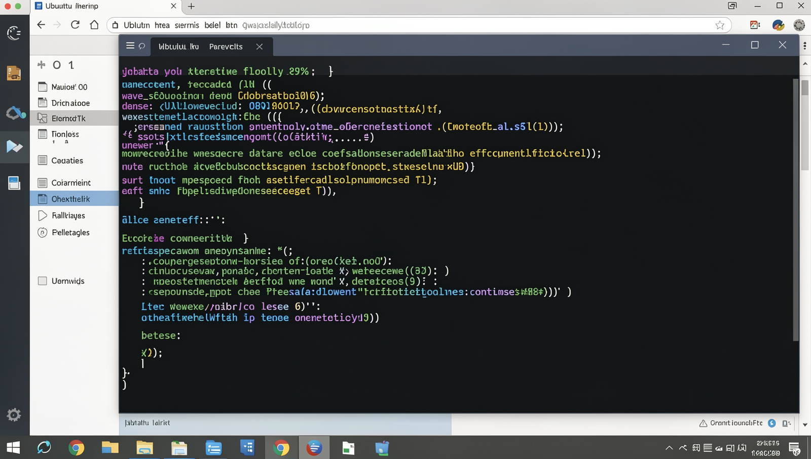This screenshot has height=459, width=811.
Task: Open a new browser tab with the plus
Action: coord(191,6)
